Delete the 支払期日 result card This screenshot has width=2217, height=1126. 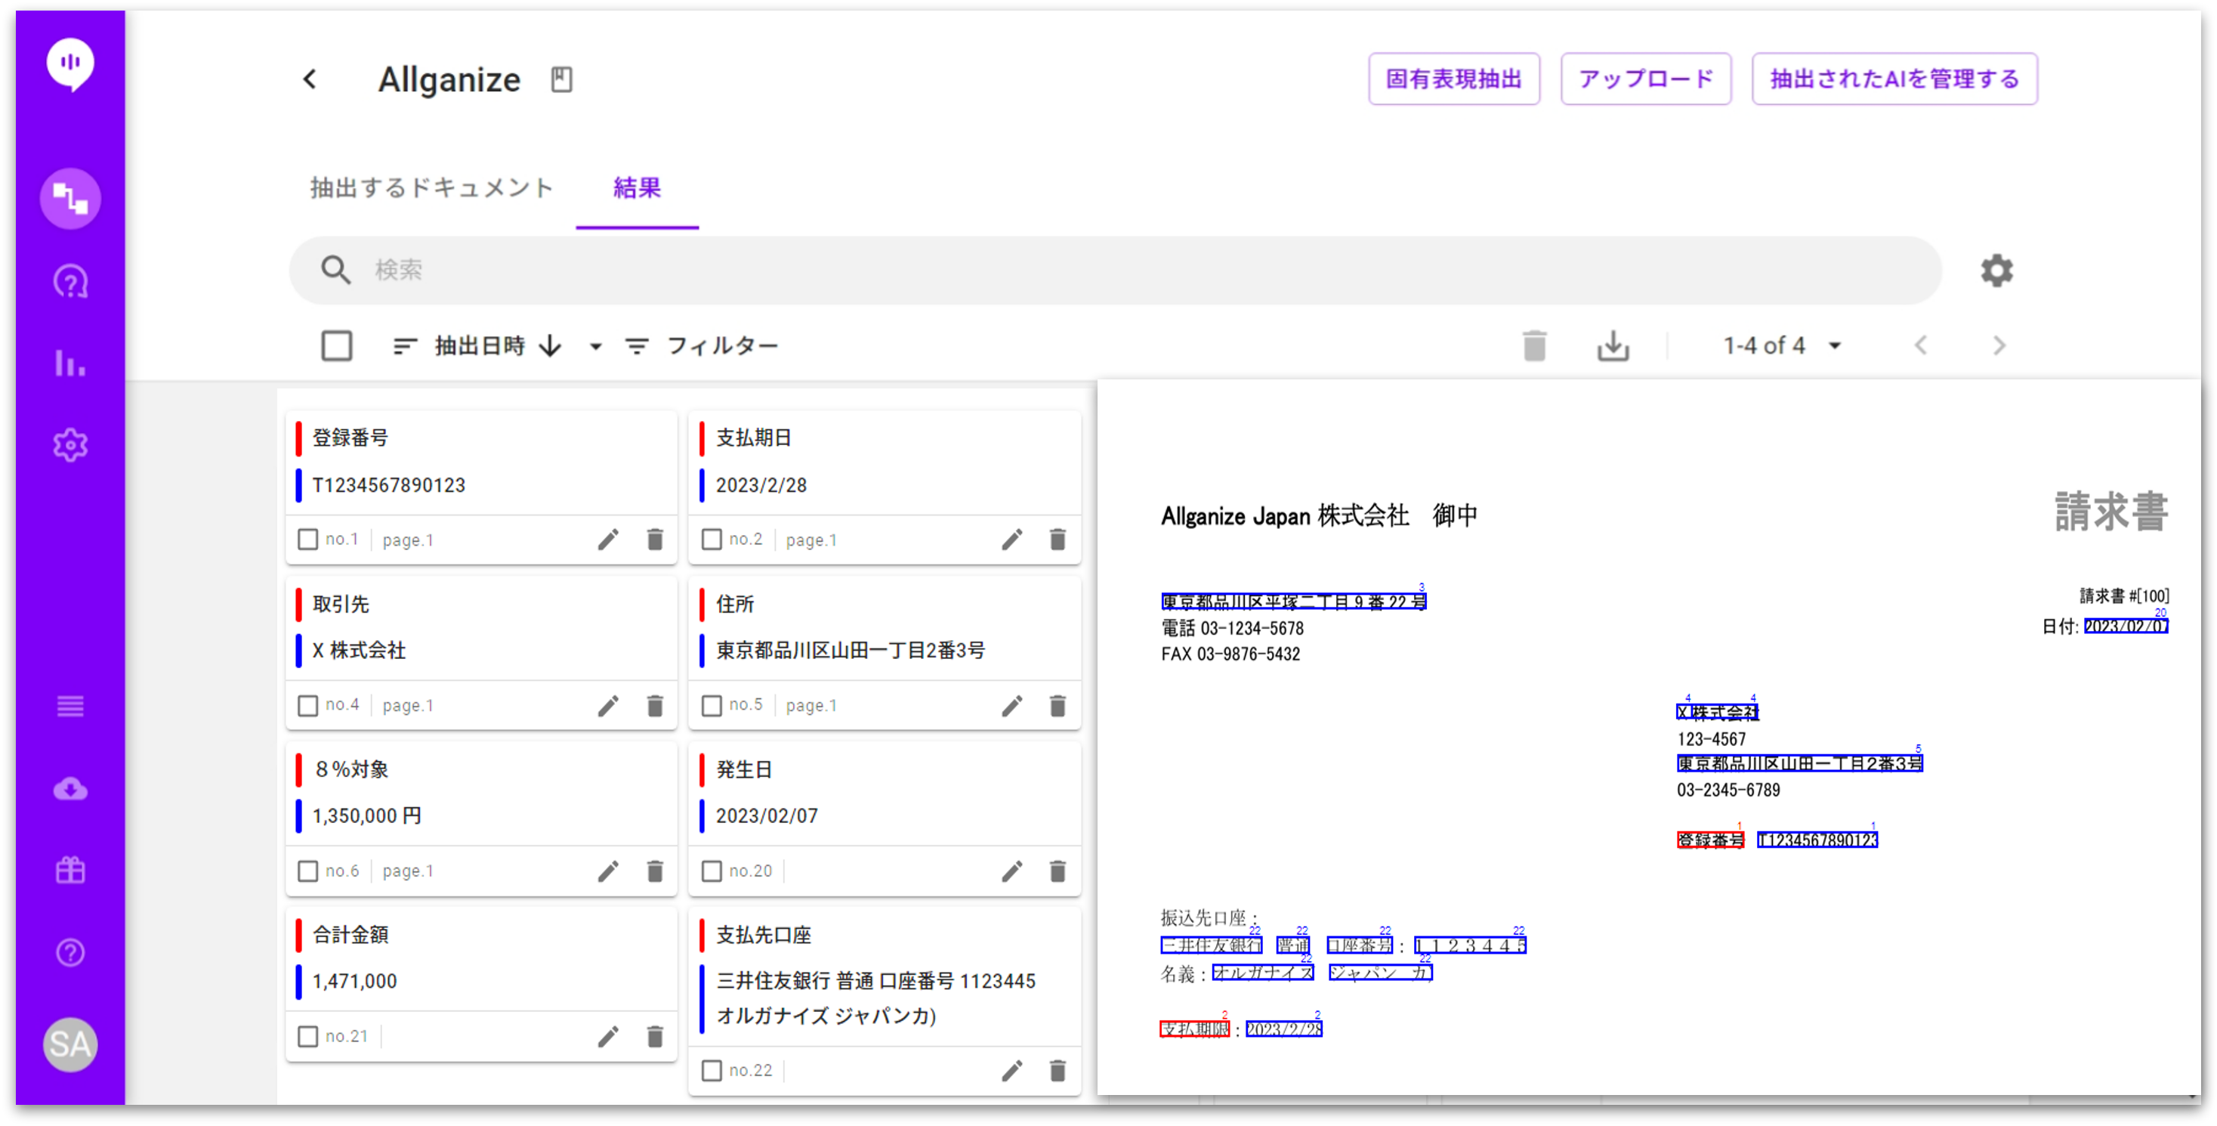(1057, 540)
